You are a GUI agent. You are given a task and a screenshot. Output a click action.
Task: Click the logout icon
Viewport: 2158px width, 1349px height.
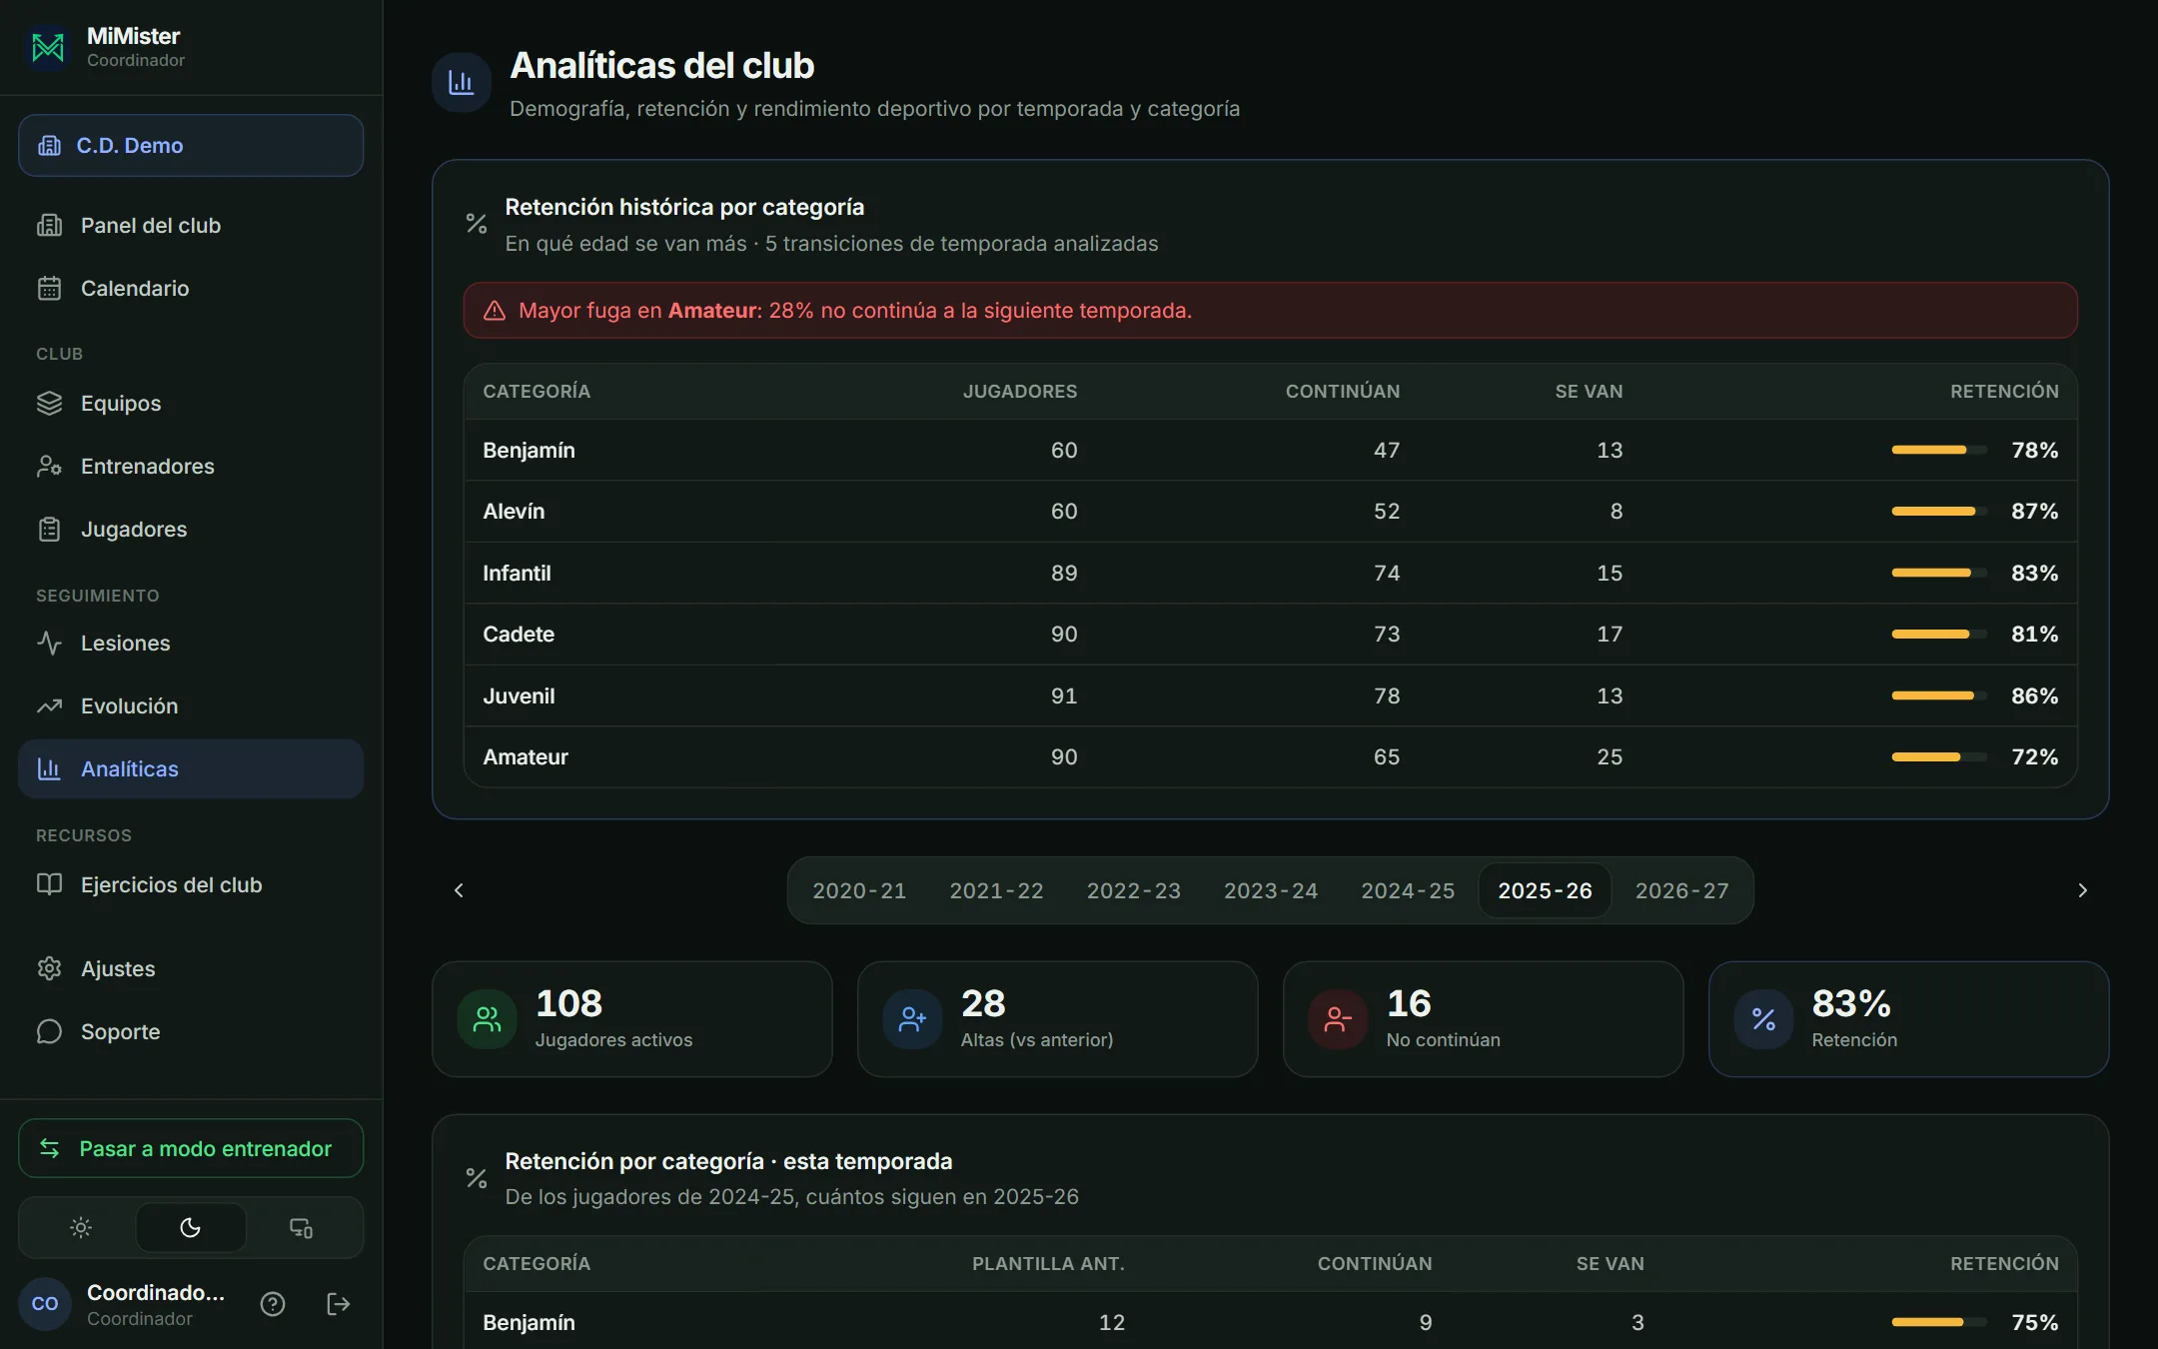[339, 1304]
